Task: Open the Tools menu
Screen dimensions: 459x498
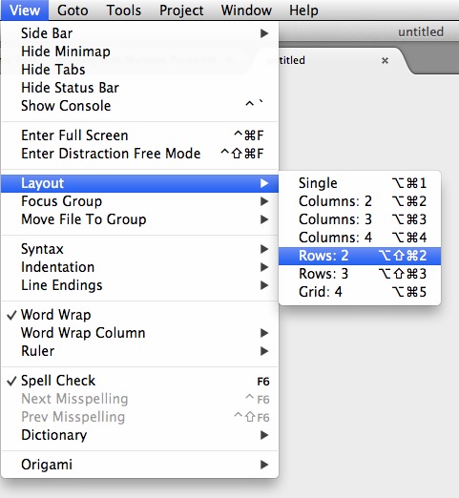Action: 124,10
